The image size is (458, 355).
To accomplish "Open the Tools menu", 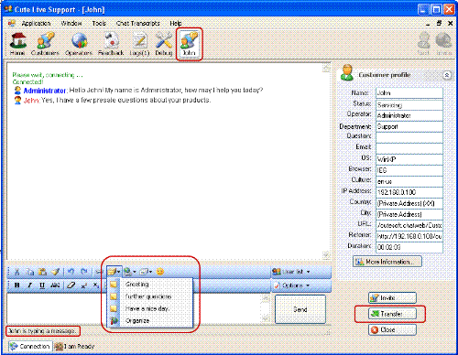I will (99, 24).
